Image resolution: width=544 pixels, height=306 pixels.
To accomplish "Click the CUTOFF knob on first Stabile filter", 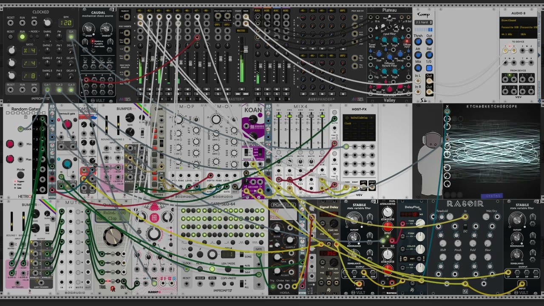I will coord(354,220).
